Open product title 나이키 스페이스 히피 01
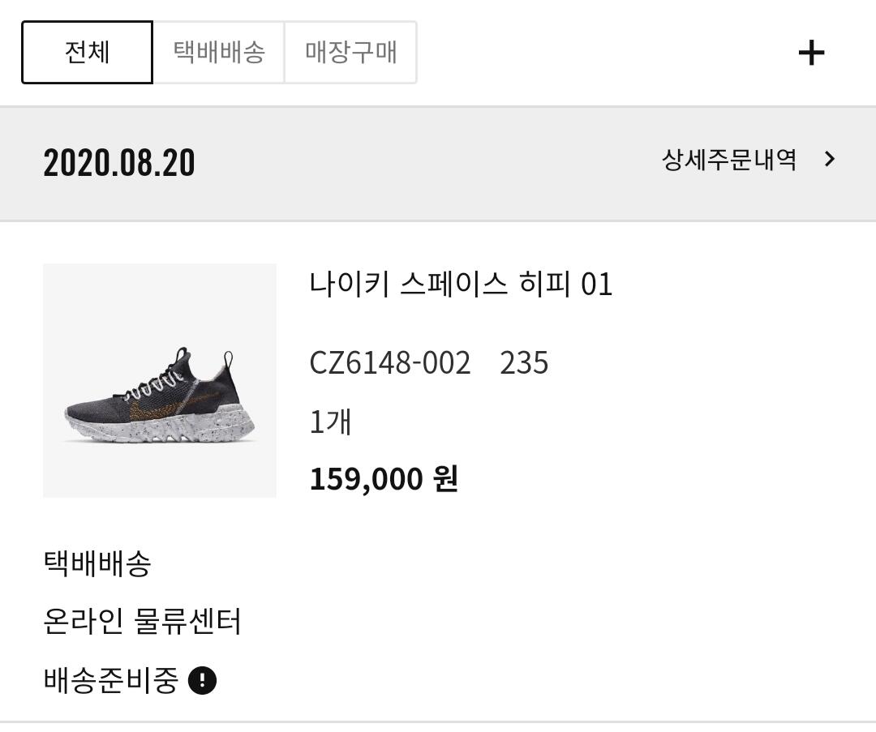The height and width of the screenshot is (732, 876). point(461,285)
